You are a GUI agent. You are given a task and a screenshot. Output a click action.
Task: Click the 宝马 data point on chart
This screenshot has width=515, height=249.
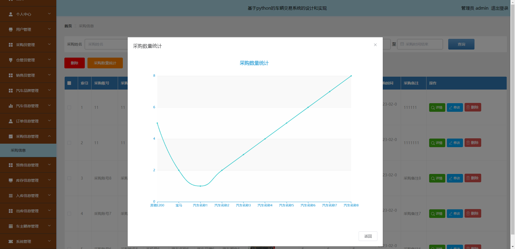179,170
